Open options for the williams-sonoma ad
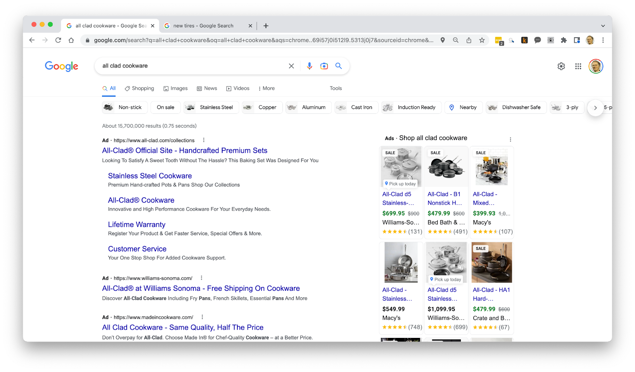Image resolution: width=635 pixels, height=372 pixels. click(201, 278)
